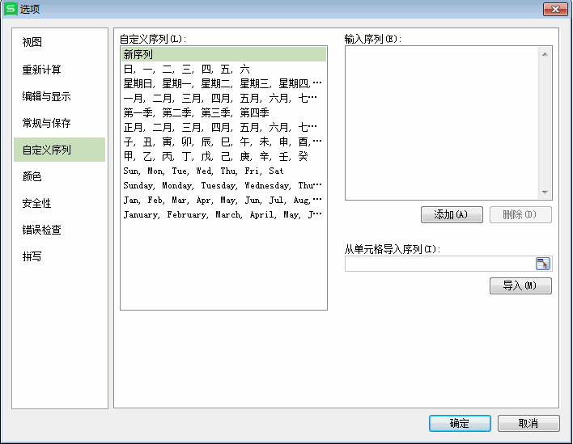Open the 视图 options page
The image size is (573, 444).
point(60,42)
